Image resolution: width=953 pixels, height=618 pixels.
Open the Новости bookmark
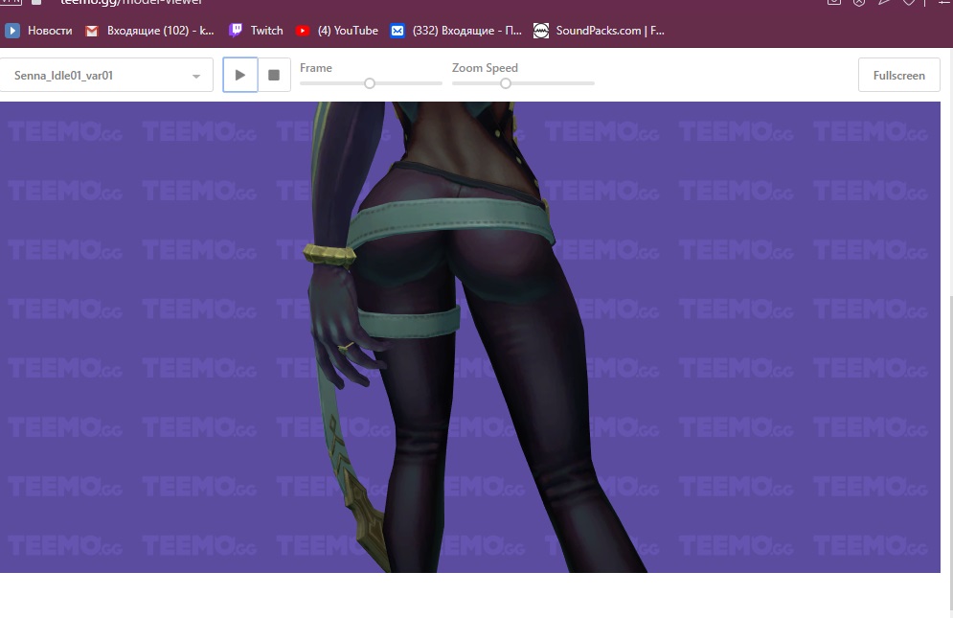[x=38, y=31]
